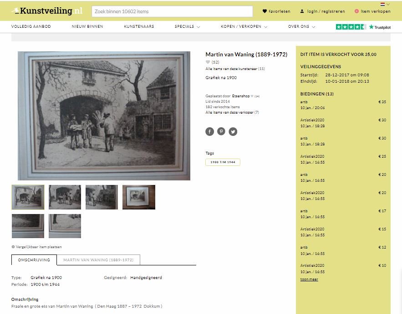Open item verkopen link
The height and width of the screenshot is (314, 402).
pyautogui.click(x=376, y=11)
